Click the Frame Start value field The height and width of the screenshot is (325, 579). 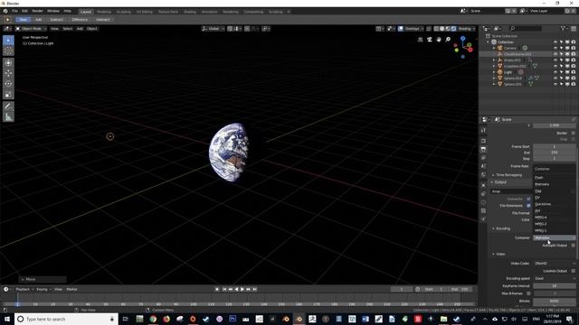555,146
